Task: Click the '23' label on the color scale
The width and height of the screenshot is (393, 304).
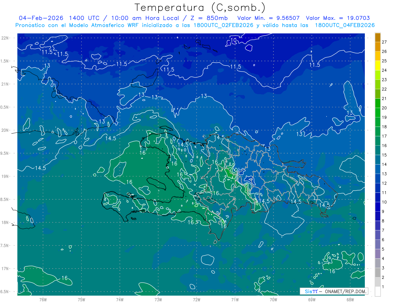Action: tap(384, 80)
